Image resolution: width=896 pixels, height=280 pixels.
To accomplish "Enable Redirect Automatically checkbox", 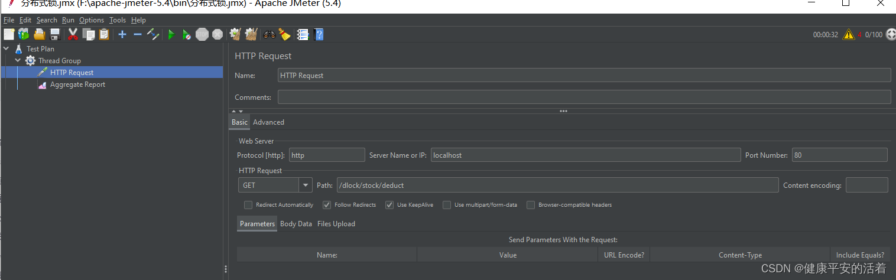I will [x=248, y=205].
